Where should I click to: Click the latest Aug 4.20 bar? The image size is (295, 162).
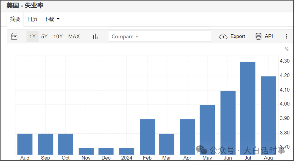tap(269, 116)
